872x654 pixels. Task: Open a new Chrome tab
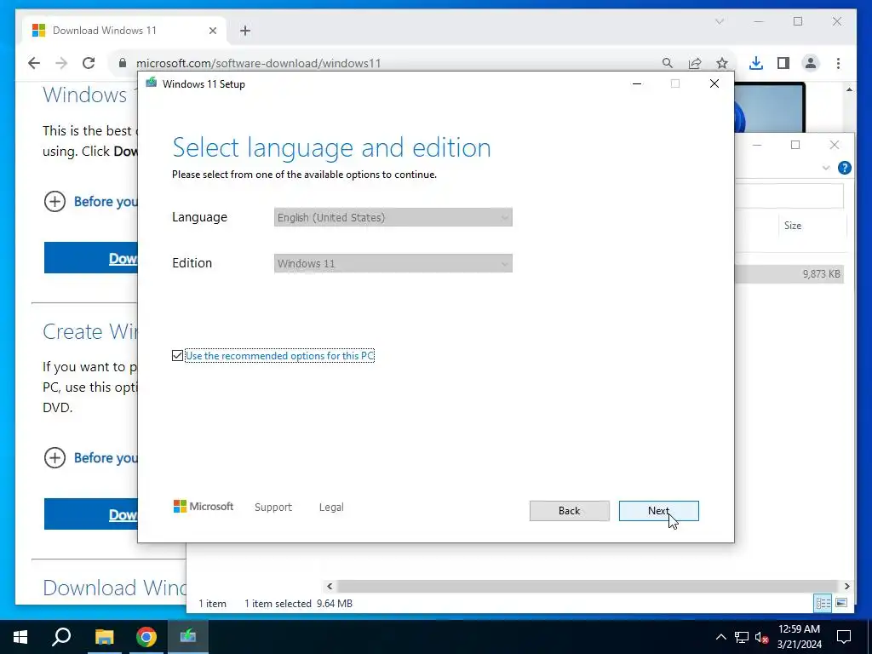245,31
